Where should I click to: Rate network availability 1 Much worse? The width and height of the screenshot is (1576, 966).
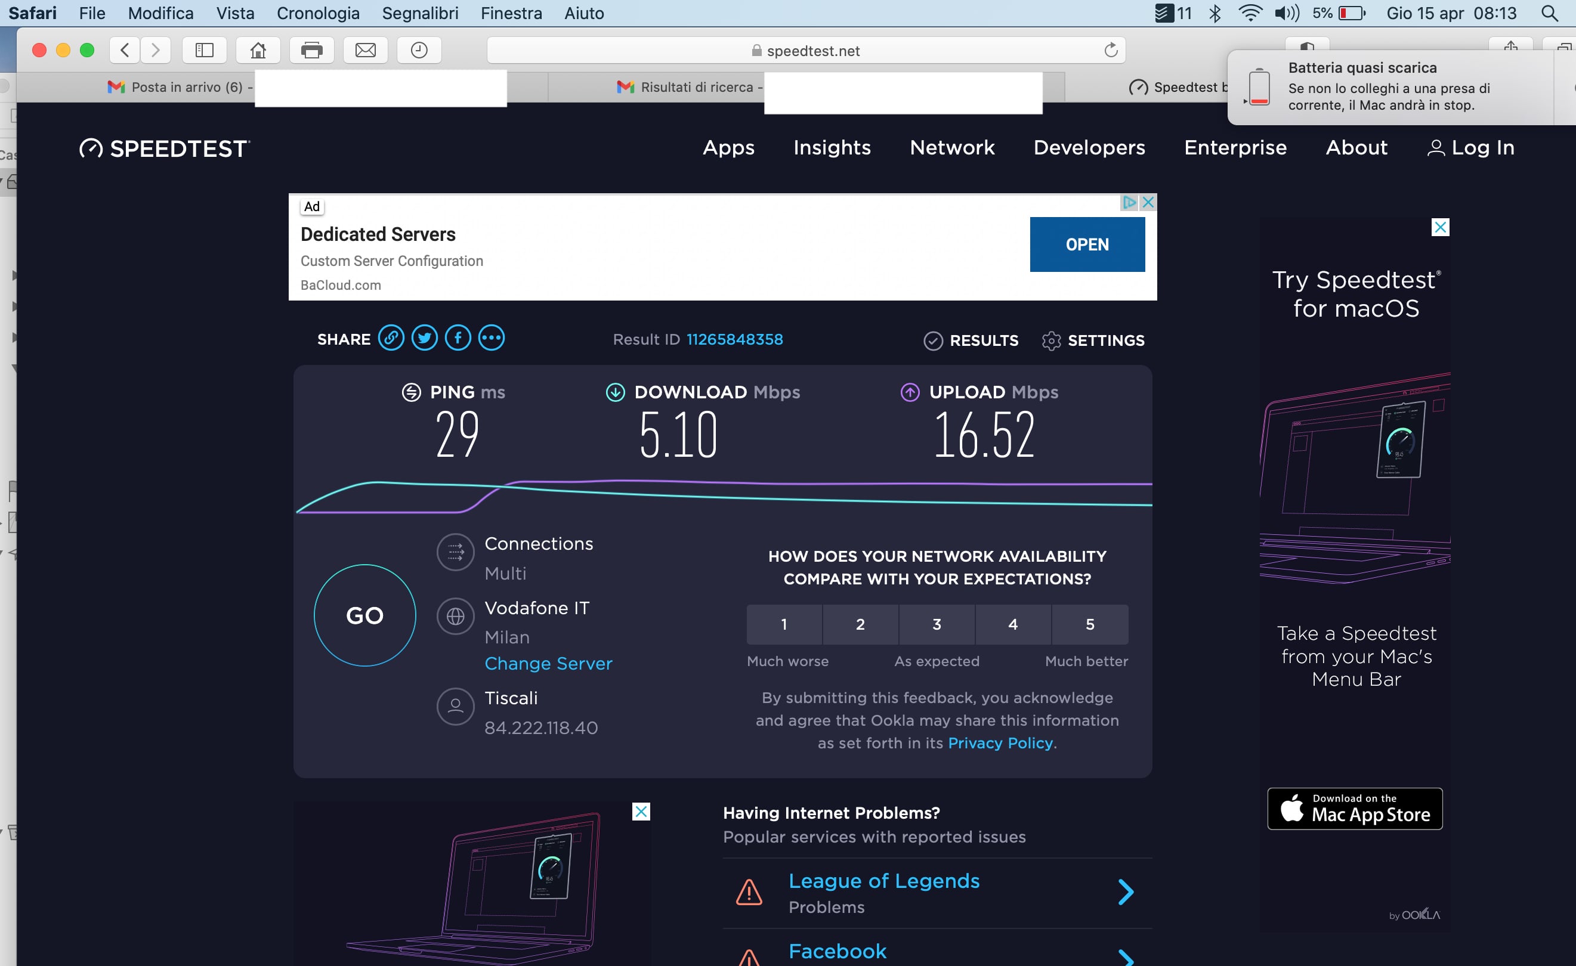pos(784,624)
